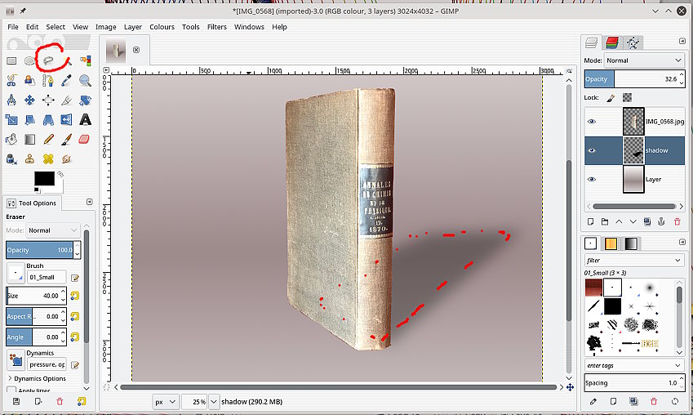The height and width of the screenshot is (415, 693).
Task: Create a new layer
Action: (x=590, y=221)
